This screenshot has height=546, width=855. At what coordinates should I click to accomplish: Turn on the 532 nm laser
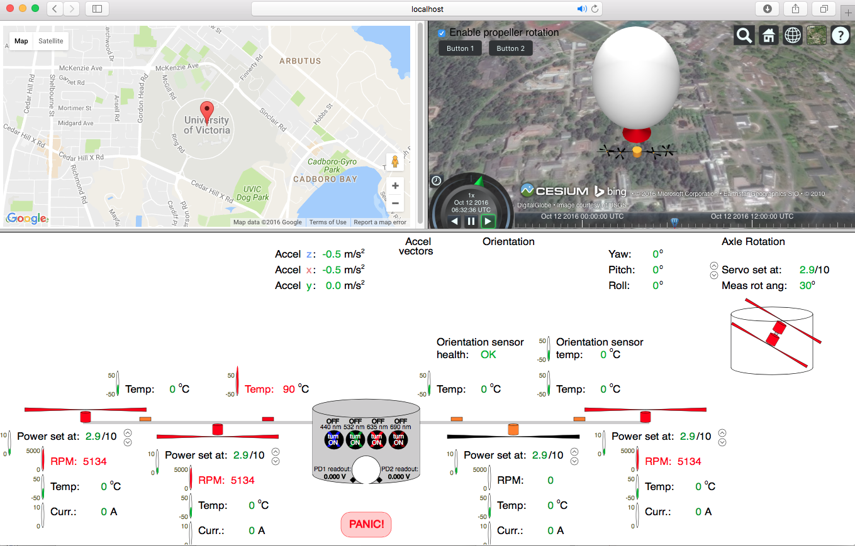pyautogui.click(x=355, y=440)
